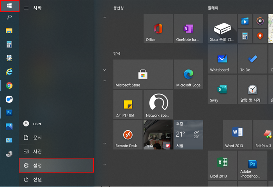Click the 플레이 group header
This screenshot has height=187, width=273.
point(213,8)
